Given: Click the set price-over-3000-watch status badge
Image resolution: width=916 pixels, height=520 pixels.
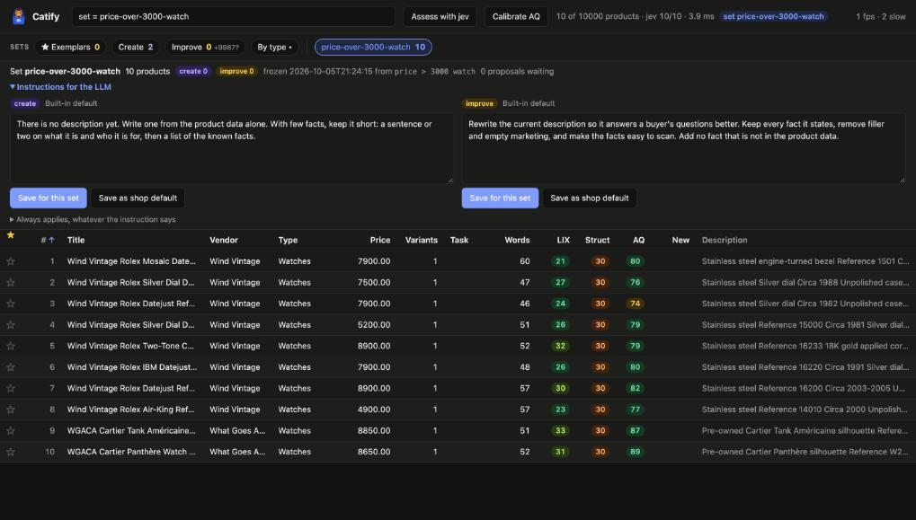Looking at the screenshot, I should click(x=773, y=16).
